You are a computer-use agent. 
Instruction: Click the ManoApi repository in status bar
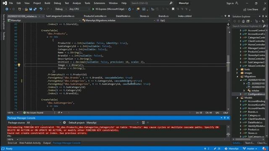(x=232, y=148)
